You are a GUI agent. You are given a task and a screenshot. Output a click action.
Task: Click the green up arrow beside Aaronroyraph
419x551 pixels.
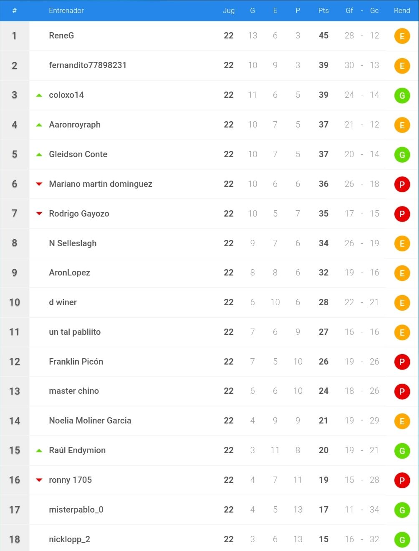39,125
